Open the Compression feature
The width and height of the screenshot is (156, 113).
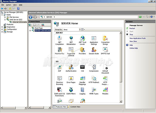tap(94, 68)
